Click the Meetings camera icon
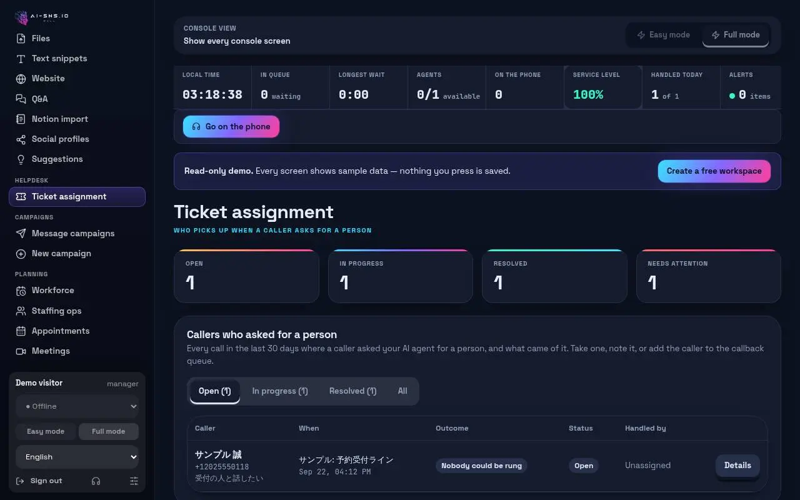Image resolution: width=800 pixels, height=500 pixels. click(x=21, y=351)
